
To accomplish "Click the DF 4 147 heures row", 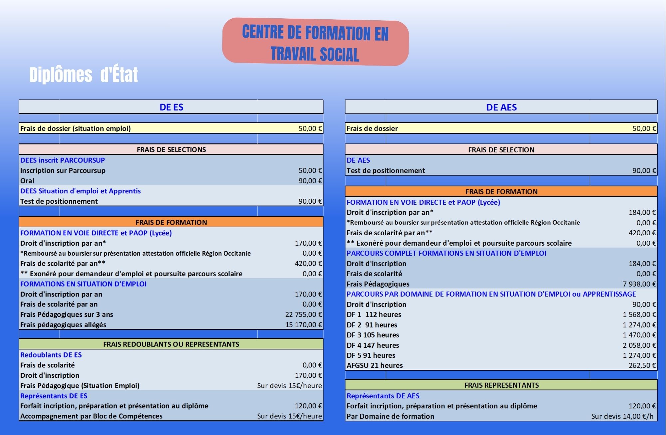I will coord(373,345).
